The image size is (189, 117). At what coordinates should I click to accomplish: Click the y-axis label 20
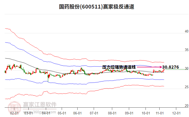pyautogui.click(x=186, y=106)
